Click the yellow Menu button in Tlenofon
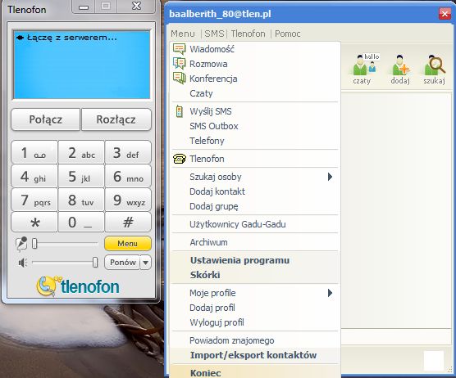Viewport: 456px width, 378px height. point(128,243)
